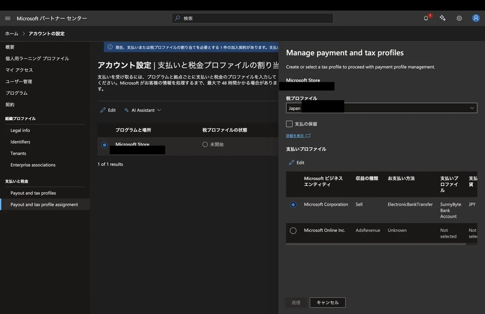Open Legal info in the sidebar
This screenshot has width=485, height=314.
coord(20,130)
